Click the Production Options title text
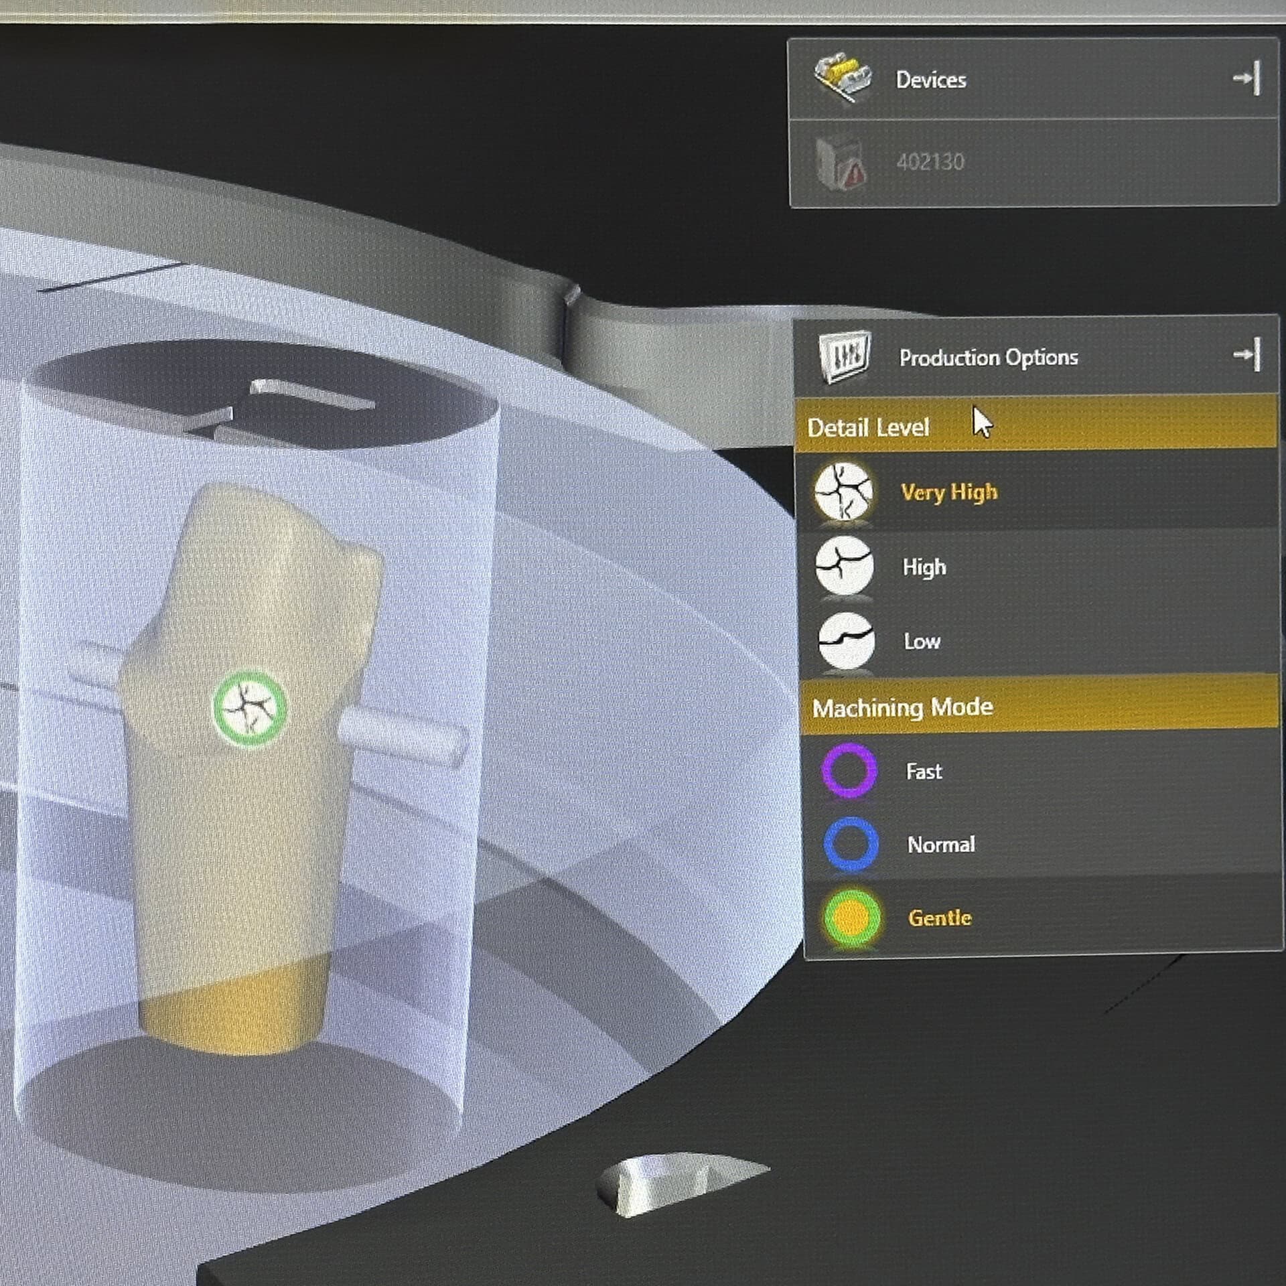This screenshot has height=1286, width=1286. pyautogui.click(x=988, y=357)
